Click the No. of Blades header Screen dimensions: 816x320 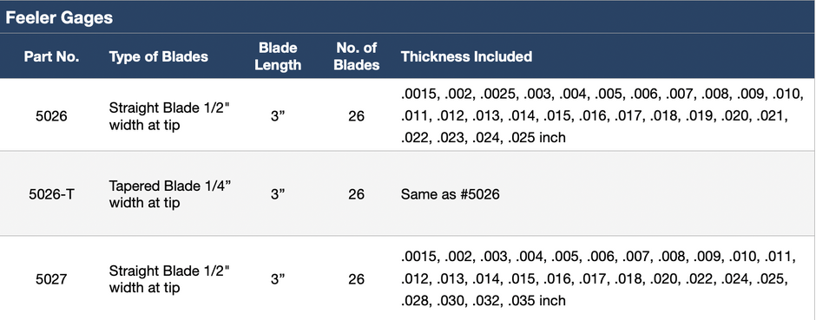click(x=357, y=56)
